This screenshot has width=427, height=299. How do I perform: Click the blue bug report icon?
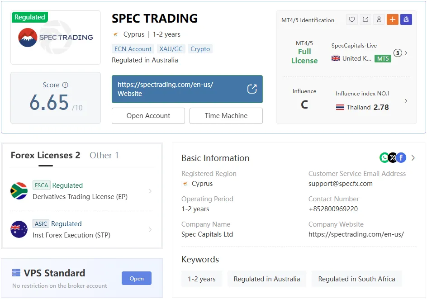point(406,19)
